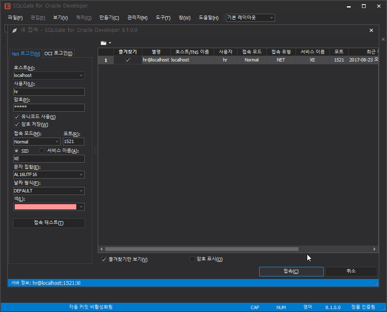Click the scroll left arrow of connection list
Viewport: 387px width, 312px height.
point(101,249)
